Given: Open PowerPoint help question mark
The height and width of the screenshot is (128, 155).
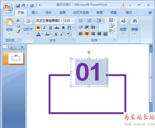Looking at the screenshot, I should tap(150, 12).
